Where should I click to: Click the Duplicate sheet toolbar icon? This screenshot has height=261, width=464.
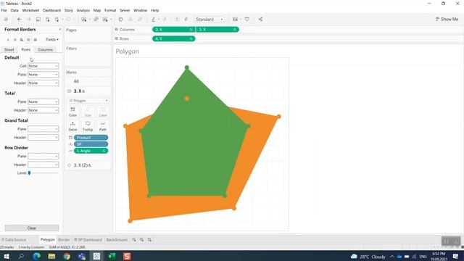click(x=96, y=20)
